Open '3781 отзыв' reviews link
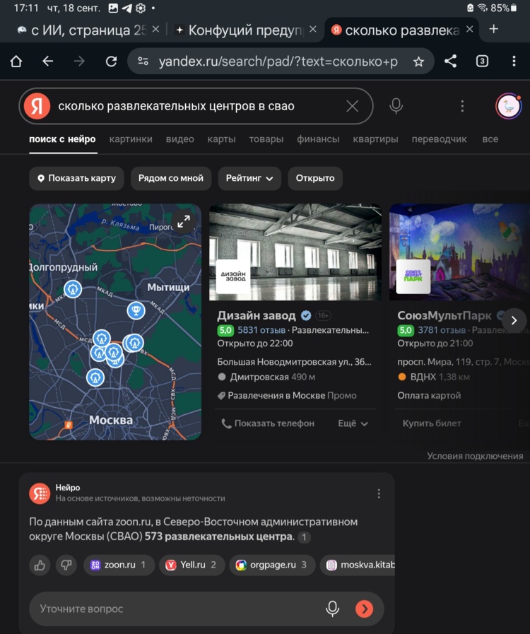530x634 pixels. point(442,330)
